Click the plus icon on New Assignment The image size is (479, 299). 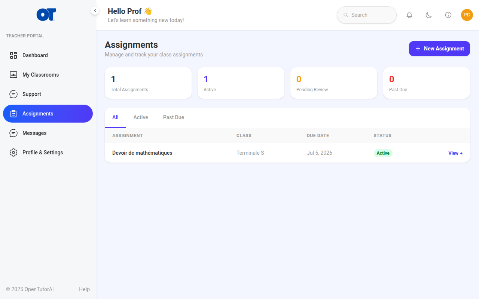pyautogui.click(x=418, y=49)
